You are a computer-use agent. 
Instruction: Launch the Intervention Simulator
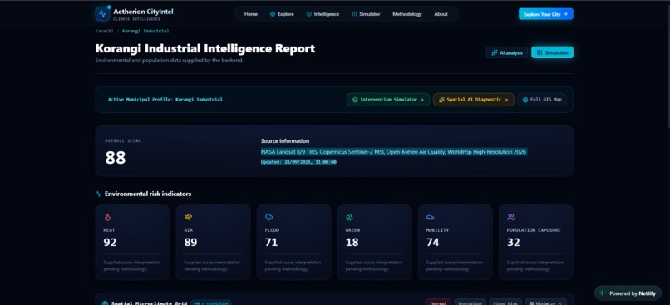click(x=388, y=100)
